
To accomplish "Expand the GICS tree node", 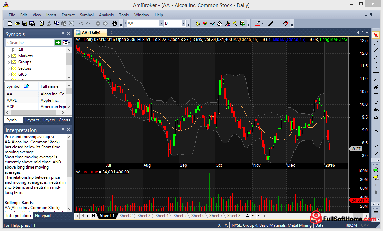I will (9, 75).
